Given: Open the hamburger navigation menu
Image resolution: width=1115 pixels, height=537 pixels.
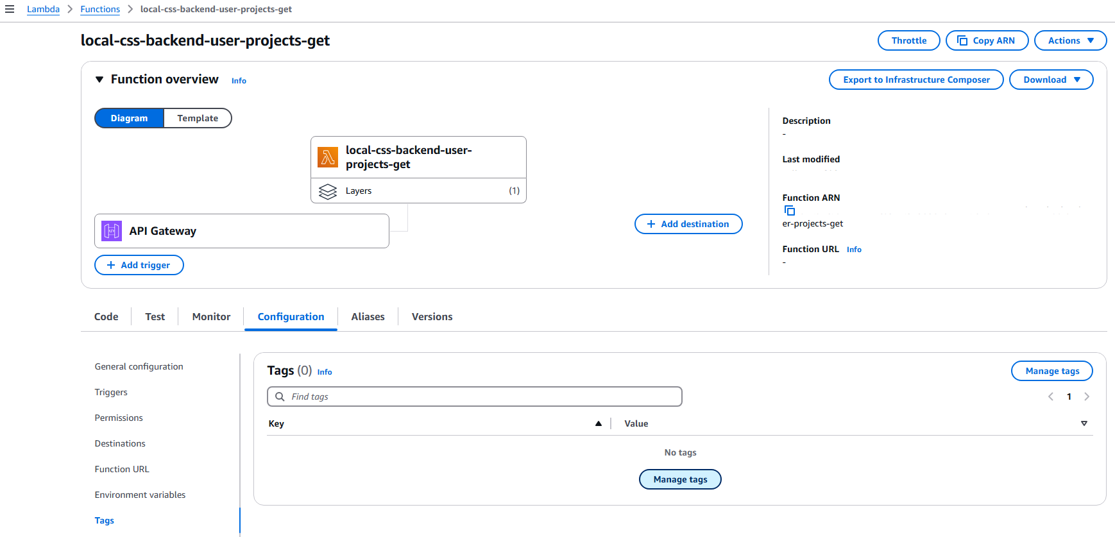Looking at the screenshot, I should coord(10,9).
